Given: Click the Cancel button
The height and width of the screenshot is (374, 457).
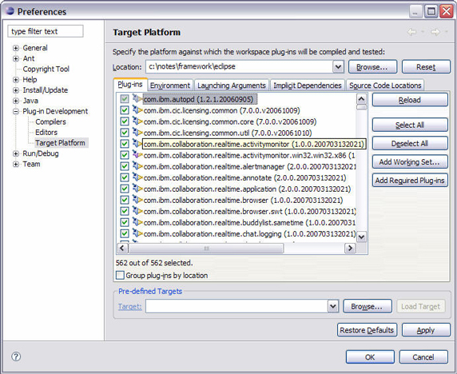Looking at the screenshot, I should pos(423,357).
